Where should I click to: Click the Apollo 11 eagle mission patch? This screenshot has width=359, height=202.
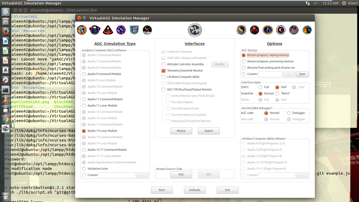coord(147,30)
